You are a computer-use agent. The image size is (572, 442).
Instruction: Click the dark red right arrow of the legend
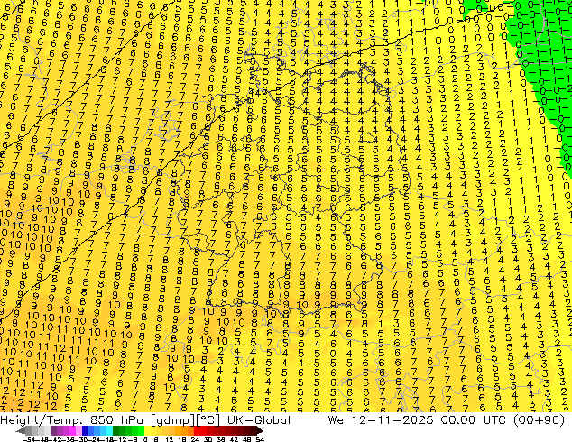(260, 430)
